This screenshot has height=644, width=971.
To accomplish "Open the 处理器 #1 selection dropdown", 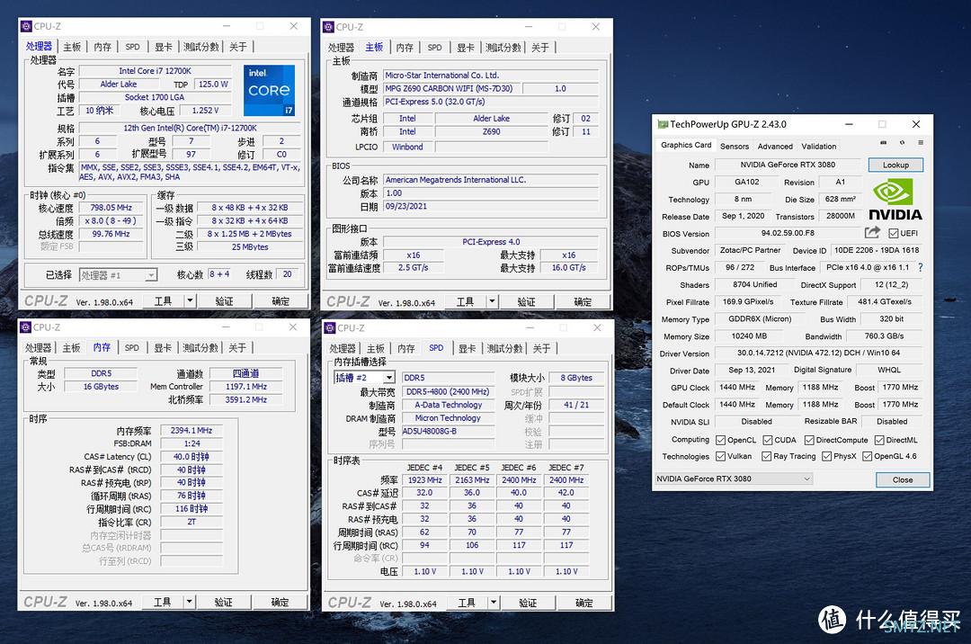I will (x=119, y=275).
